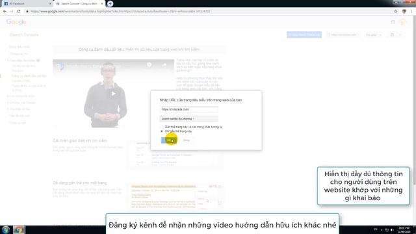Screen dimensions: 416x234
Task: Click the Watch later clock icon on the video
Action: click(149, 65)
